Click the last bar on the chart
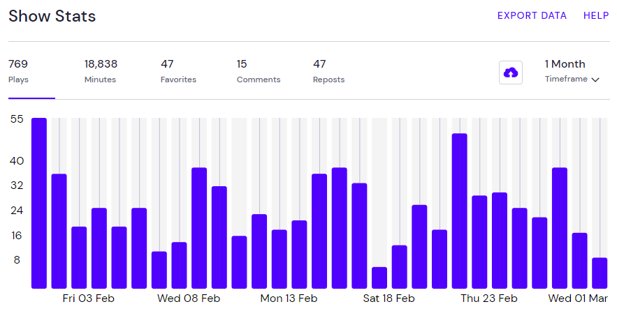Viewport: 617px width, 318px height. click(600, 273)
